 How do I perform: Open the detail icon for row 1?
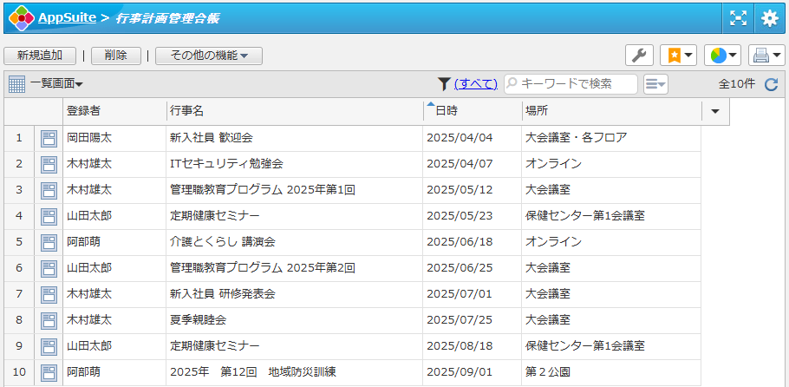pos(49,138)
